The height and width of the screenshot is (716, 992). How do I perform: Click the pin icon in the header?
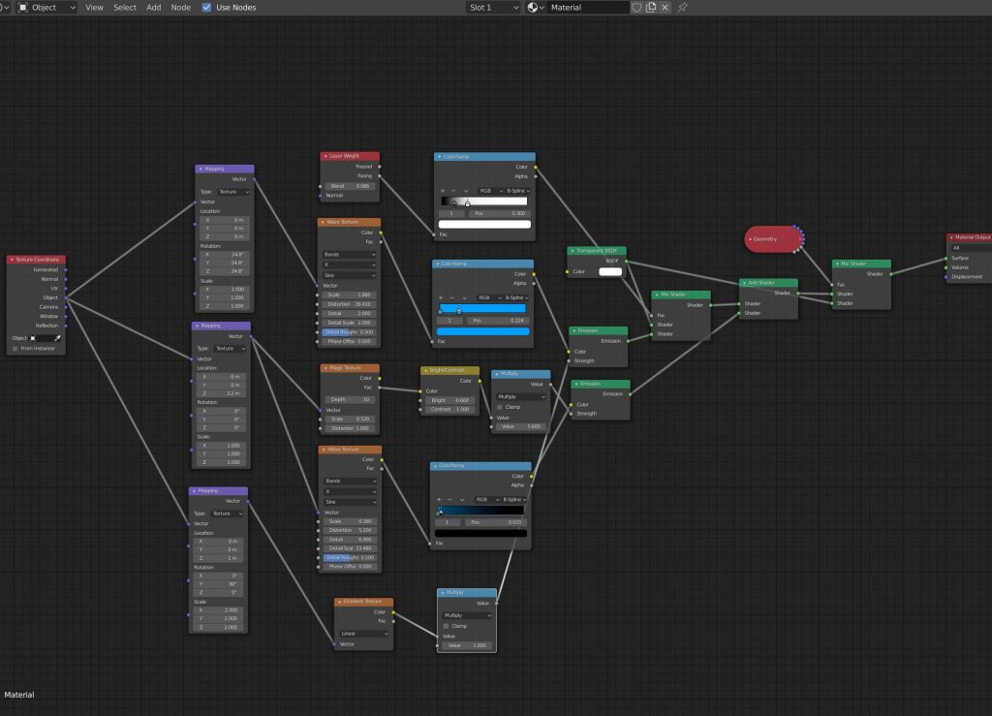[682, 7]
